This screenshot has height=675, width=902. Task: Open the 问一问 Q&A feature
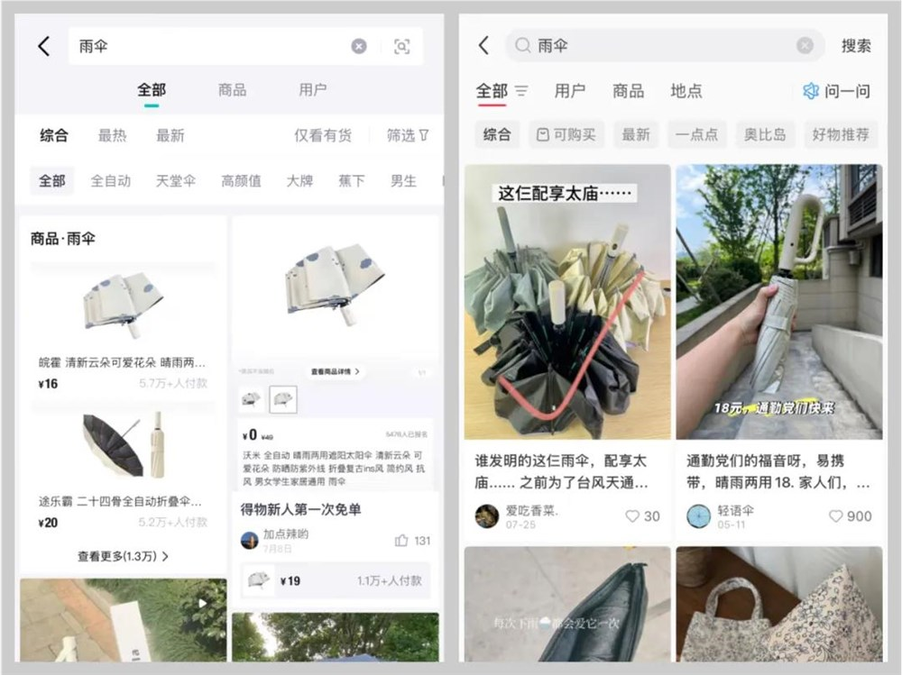(x=834, y=92)
